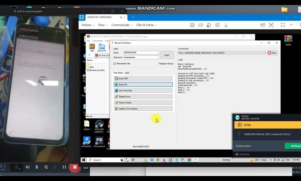This screenshot has height=181, width=301.
Task: Open Connection port dropdown
Action: [222, 53]
